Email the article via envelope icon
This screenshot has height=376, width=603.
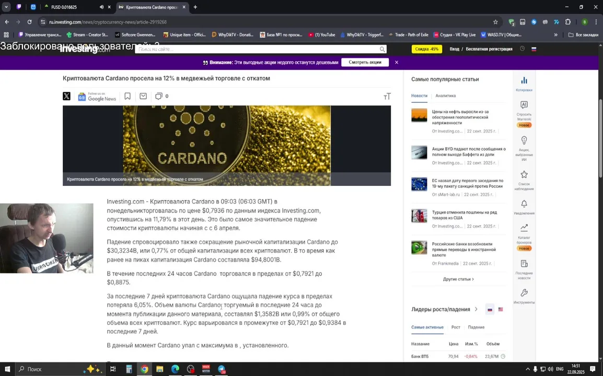click(x=143, y=96)
